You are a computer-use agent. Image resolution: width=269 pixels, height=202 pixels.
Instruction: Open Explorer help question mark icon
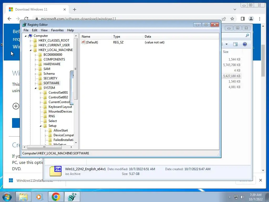(245, 44)
